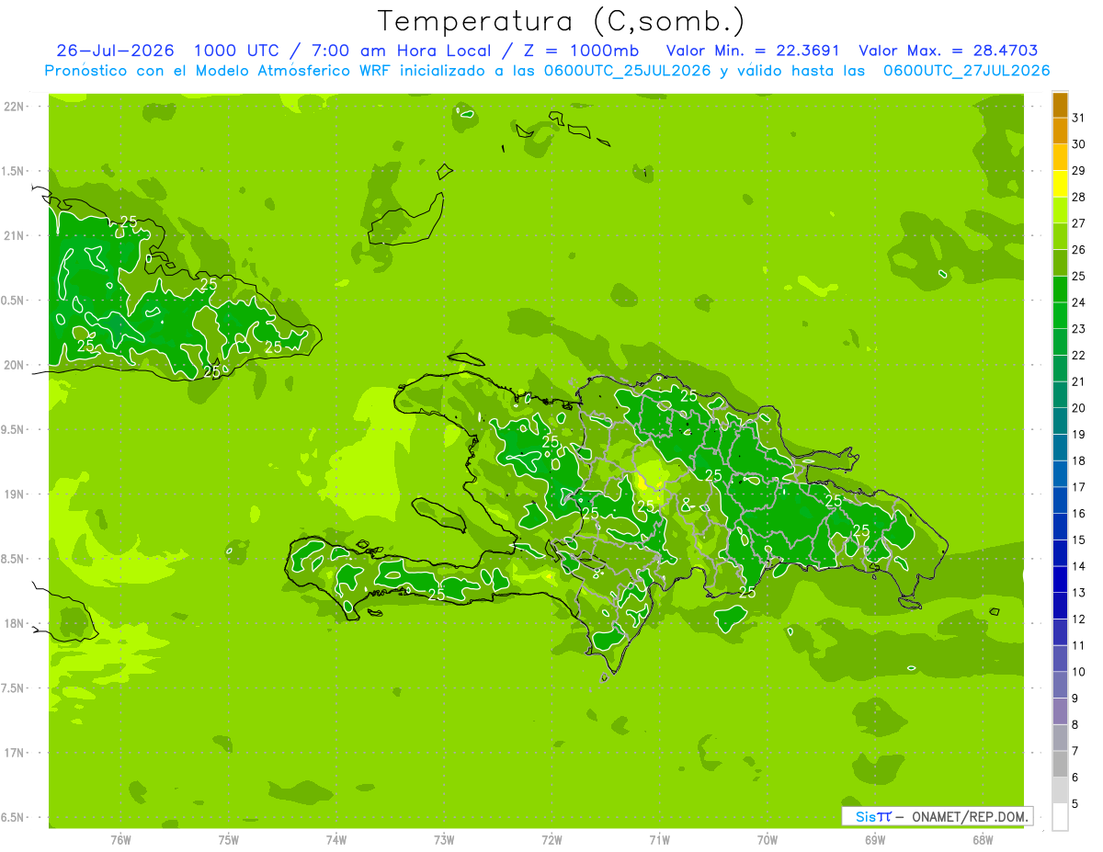This screenshot has width=1103, height=852.
Task: Click the '74W' longitude axis label
Action: [x=335, y=840]
